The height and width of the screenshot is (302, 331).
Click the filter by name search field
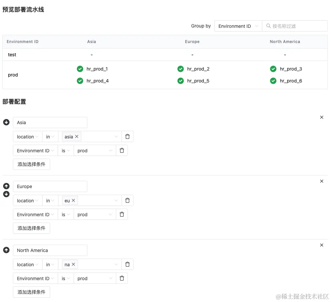point(295,26)
